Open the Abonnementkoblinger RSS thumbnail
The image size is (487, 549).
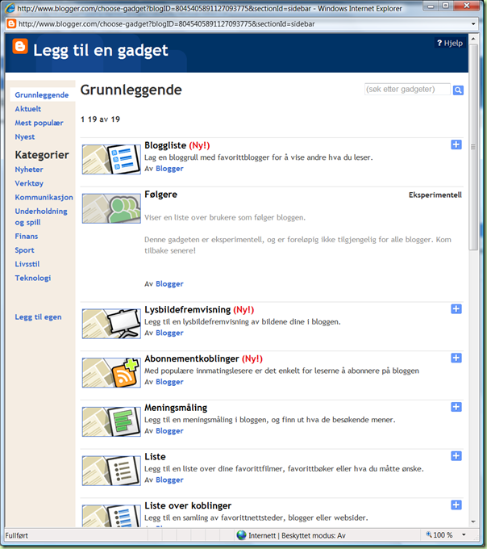pyautogui.click(x=111, y=372)
